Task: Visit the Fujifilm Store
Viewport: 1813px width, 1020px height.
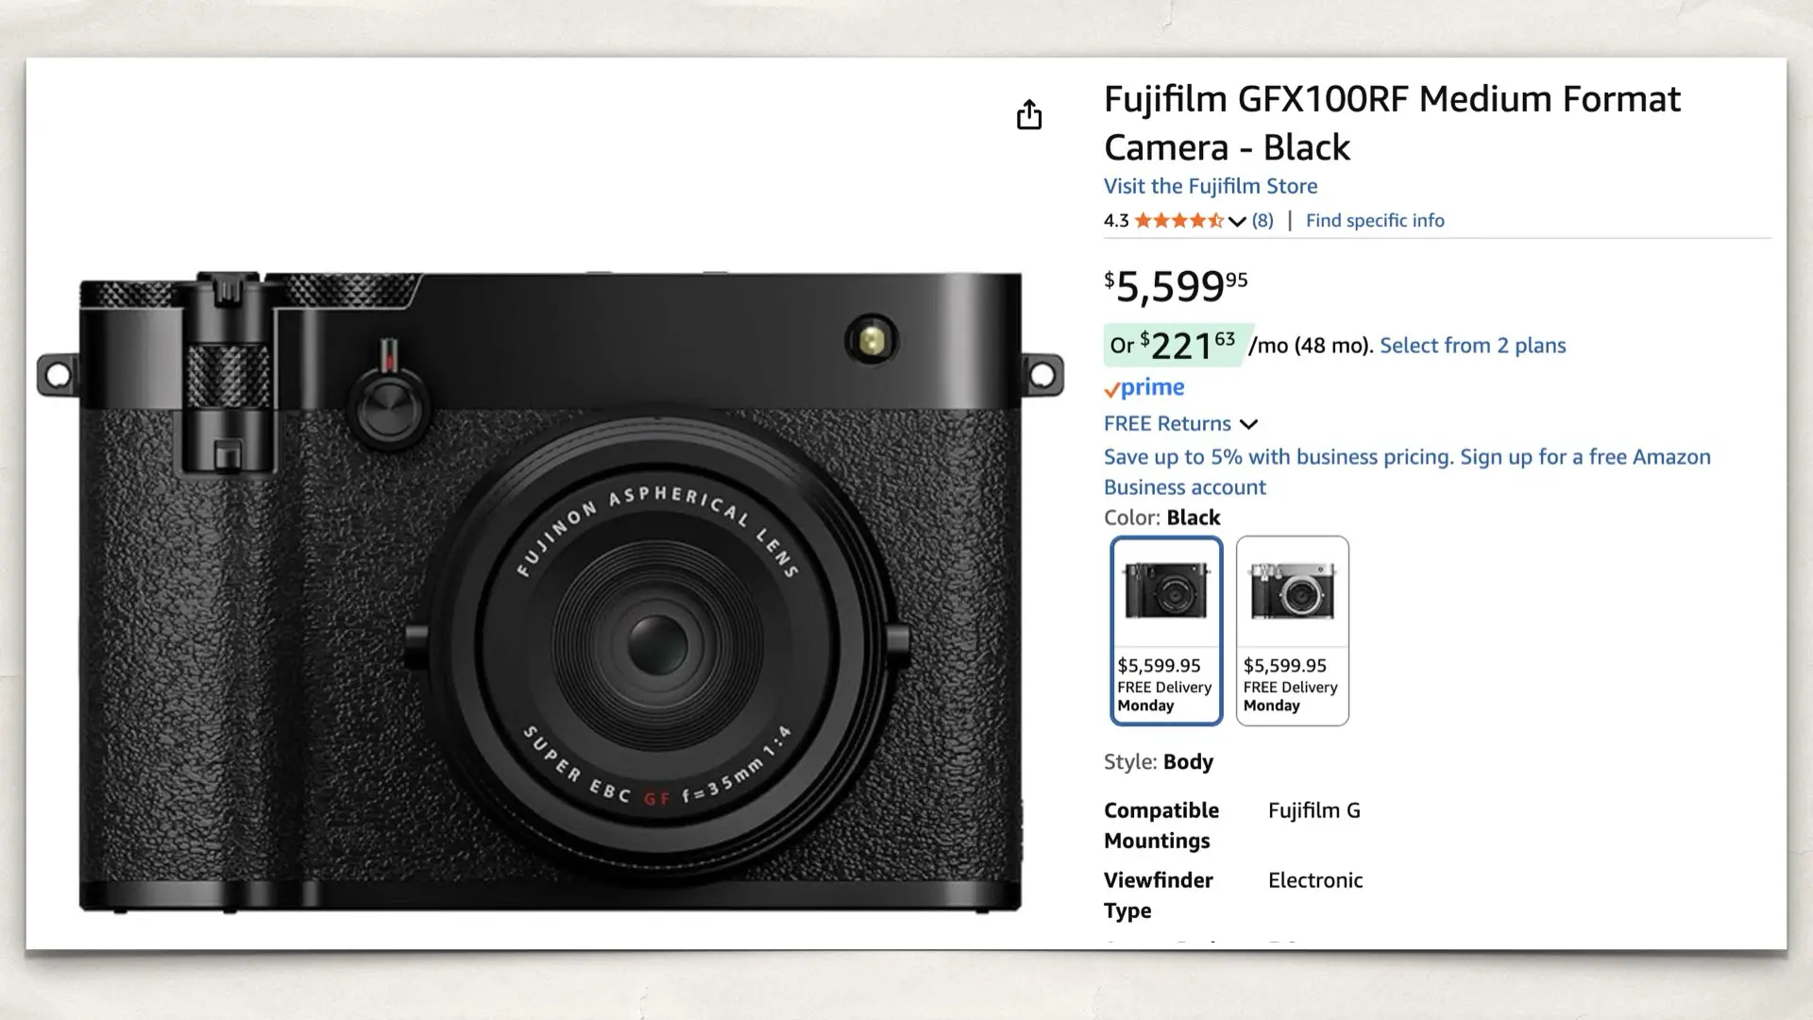Action: tap(1210, 186)
